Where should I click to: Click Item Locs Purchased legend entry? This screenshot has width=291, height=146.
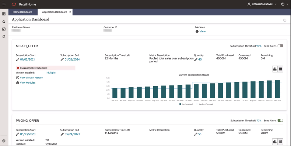pyautogui.click(x=204, y=104)
